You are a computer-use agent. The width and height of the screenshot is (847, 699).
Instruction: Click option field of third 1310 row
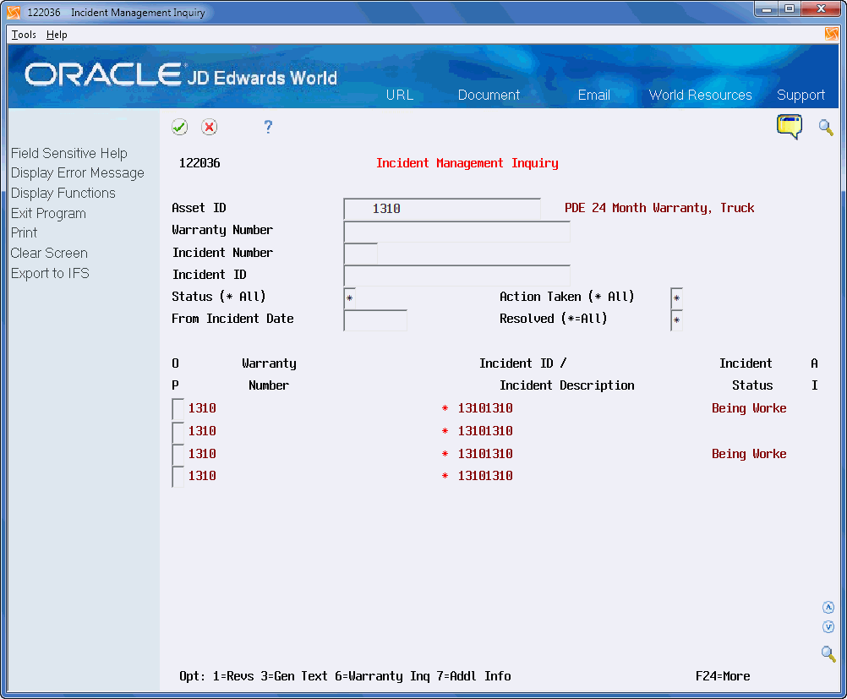(178, 454)
